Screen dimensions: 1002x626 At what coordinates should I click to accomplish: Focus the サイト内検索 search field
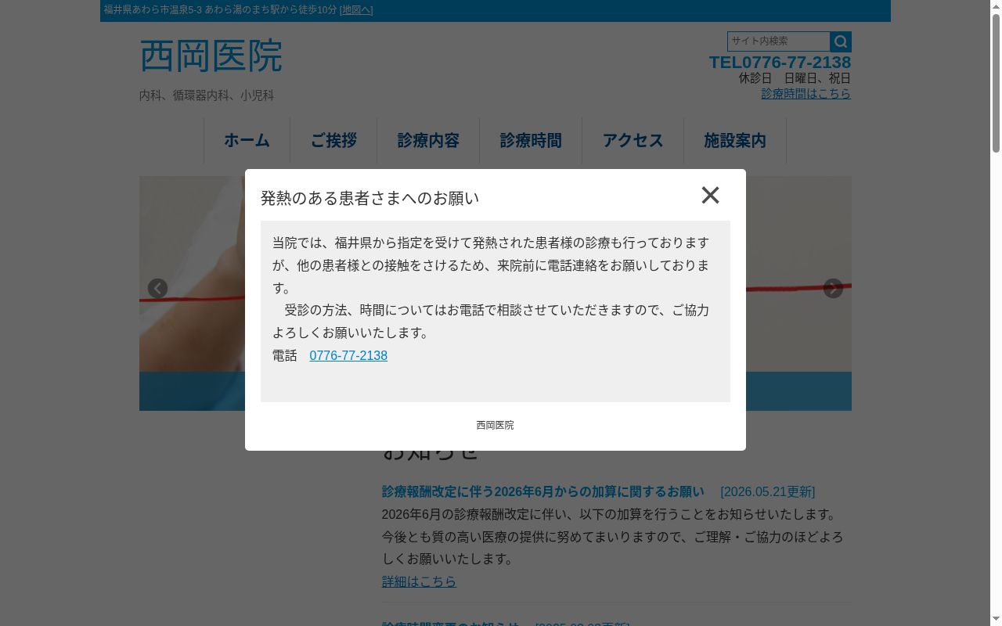778,41
